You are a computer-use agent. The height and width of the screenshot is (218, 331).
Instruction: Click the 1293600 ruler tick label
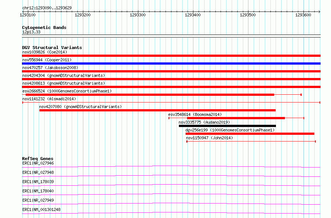[303, 15]
